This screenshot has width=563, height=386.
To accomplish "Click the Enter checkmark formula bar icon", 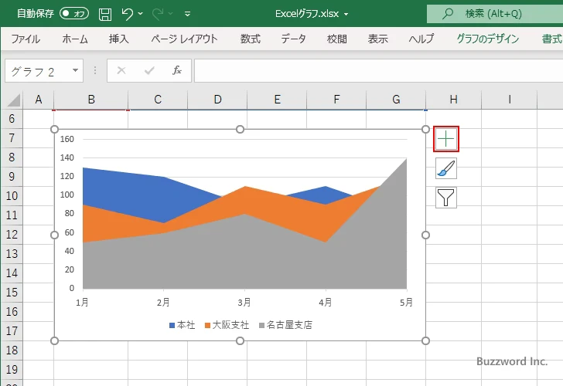I will coord(149,70).
